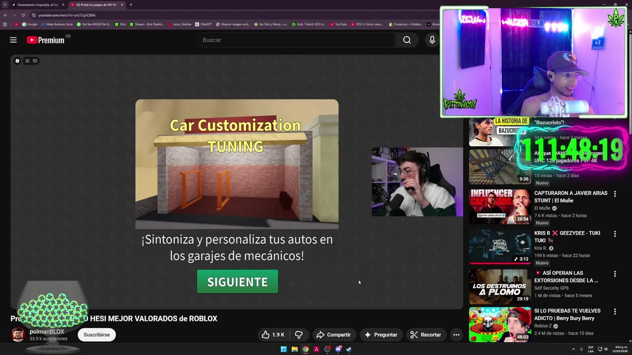Open options for SI LO PRUEBAS video
This screenshot has height=355, width=632.
(615, 312)
